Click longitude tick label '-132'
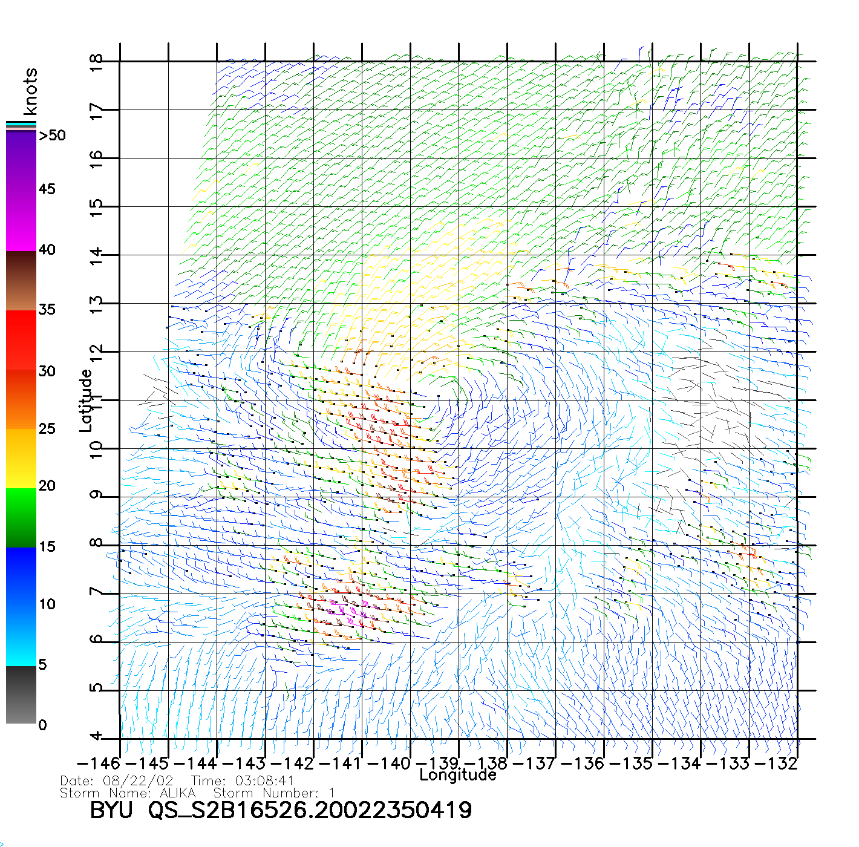859x847 pixels. (x=776, y=763)
